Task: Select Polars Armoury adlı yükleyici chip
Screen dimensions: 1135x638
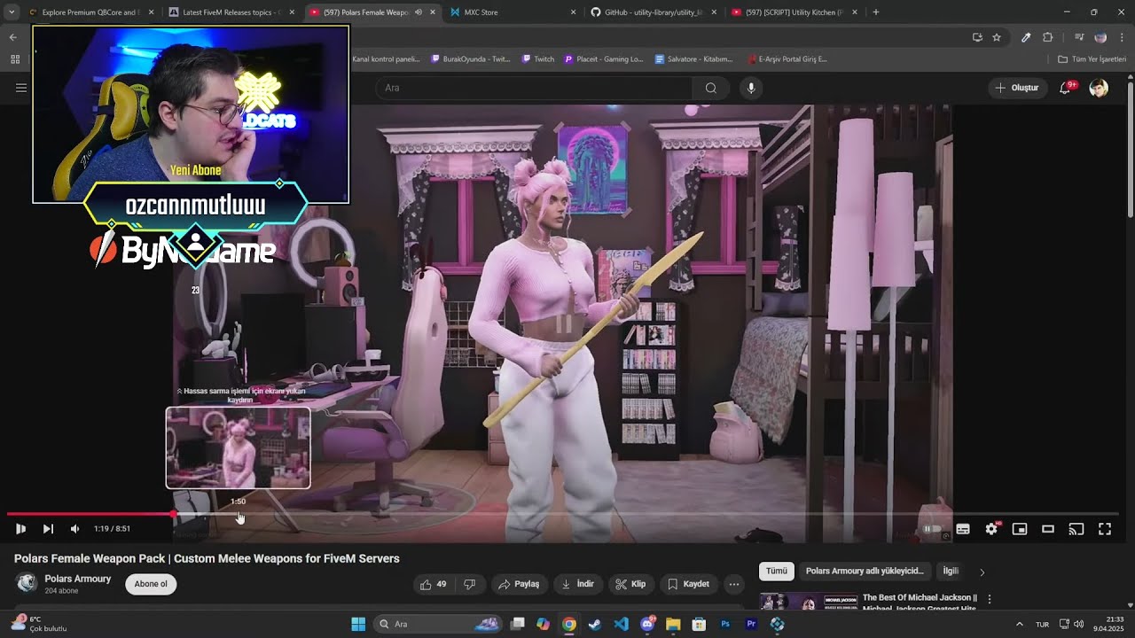Action: pyautogui.click(x=865, y=572)
